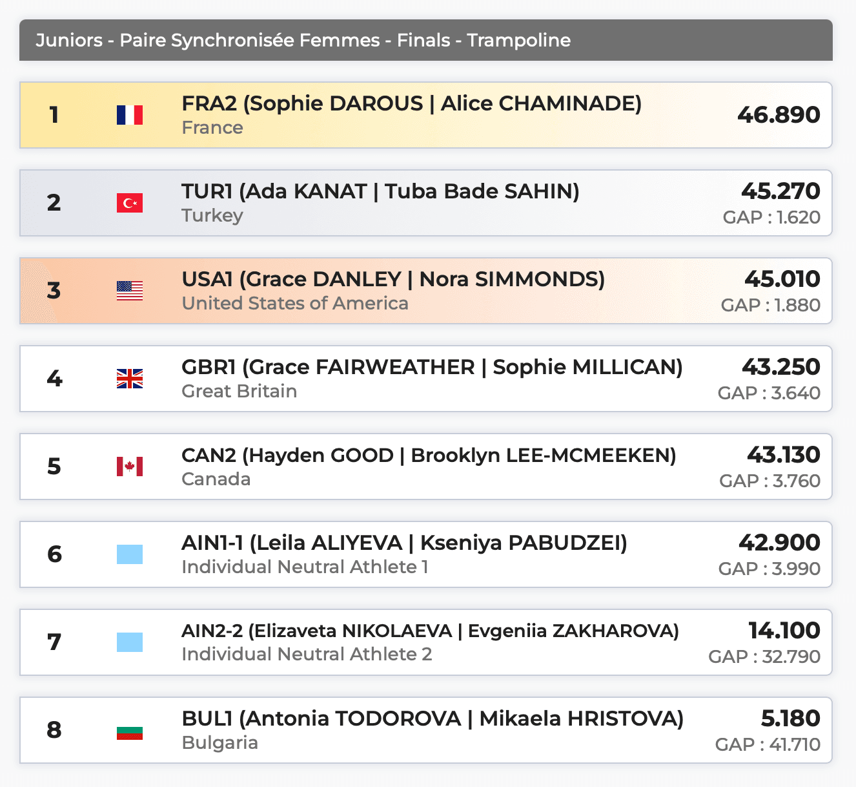
Task: Click the Great Britain flag icon
Action: [130, 379]
